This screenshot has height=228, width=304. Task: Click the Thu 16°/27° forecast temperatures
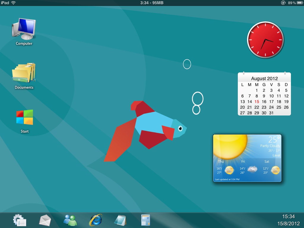pos(219,171)
